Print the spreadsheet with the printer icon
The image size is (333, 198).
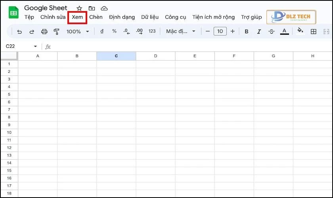point(44,31)
